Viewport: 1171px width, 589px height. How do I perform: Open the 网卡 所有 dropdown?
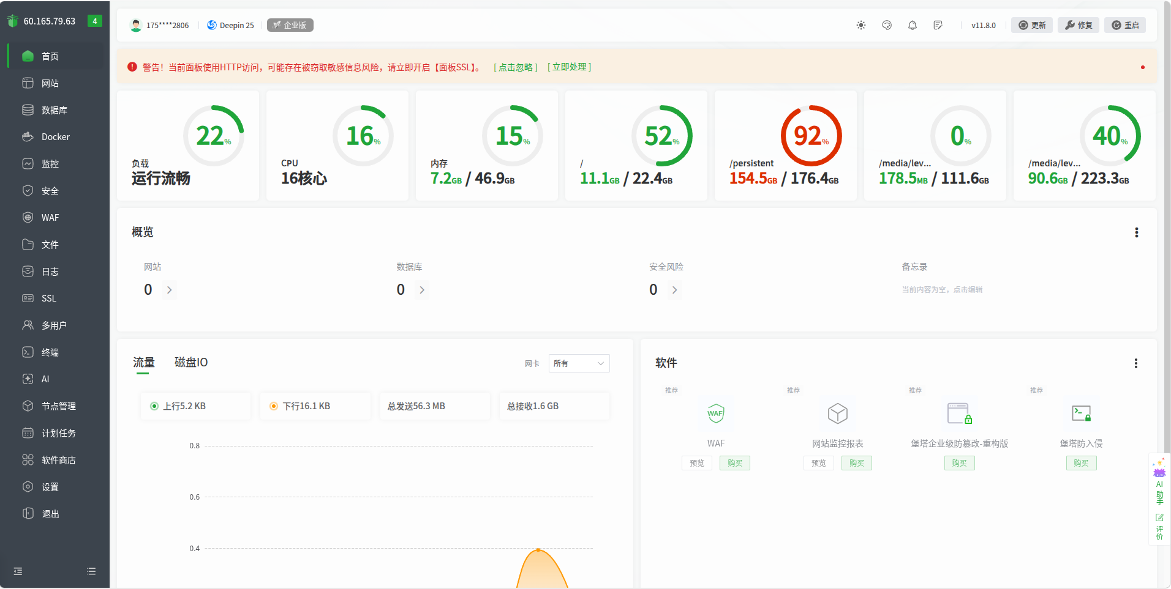tap(579, 363)
